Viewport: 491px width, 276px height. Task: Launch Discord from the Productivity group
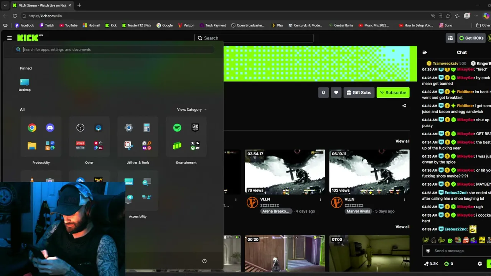coord(50,128)
